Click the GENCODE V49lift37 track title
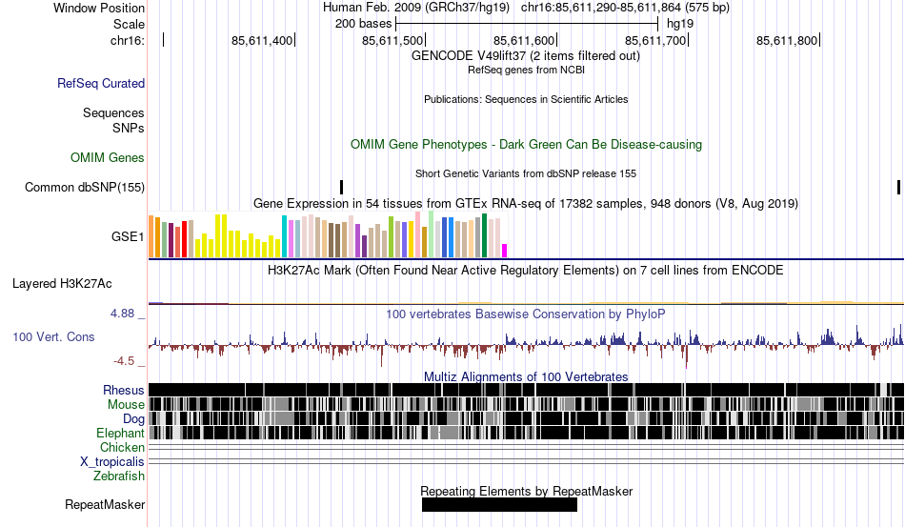This screenshot has width=905, height=527. (526, 56)
